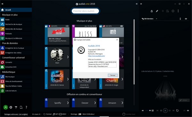Open Musique à la télévision
192x117 pixels.
tap(16, 38)
